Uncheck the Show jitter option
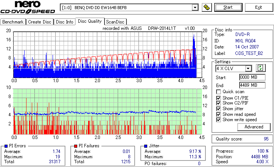274x167 pixels. pyautogui.click(x=218, y=109)
